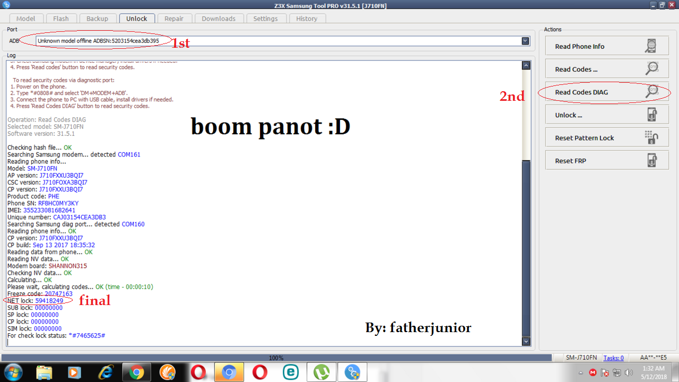Open the highlighted Chromium taskbar icon

pyautogui.click(x=229, y=372)
